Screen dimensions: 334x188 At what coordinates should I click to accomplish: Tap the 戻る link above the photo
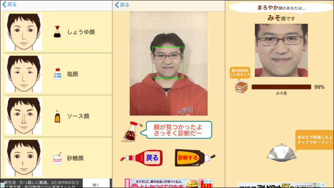click(x=122, y=5)
